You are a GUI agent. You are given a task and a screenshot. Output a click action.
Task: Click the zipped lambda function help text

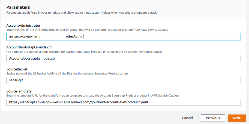click(x=84, y=52)
